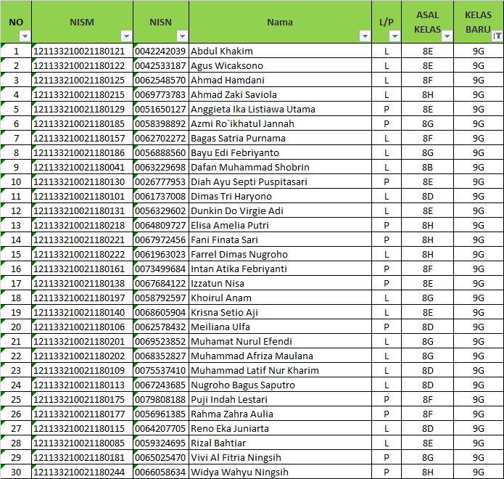The height and width of the screenshot is (479, 504).
Task: Click the name Dimas Tri Haryono
Action: pos(231,196)
